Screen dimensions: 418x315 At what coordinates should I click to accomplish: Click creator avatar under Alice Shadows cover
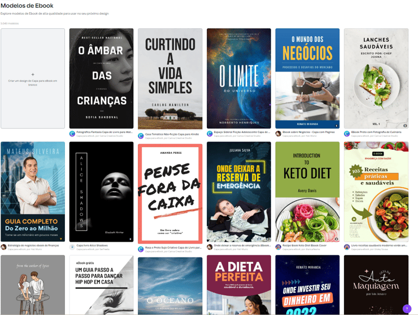(x=72, y=247)
